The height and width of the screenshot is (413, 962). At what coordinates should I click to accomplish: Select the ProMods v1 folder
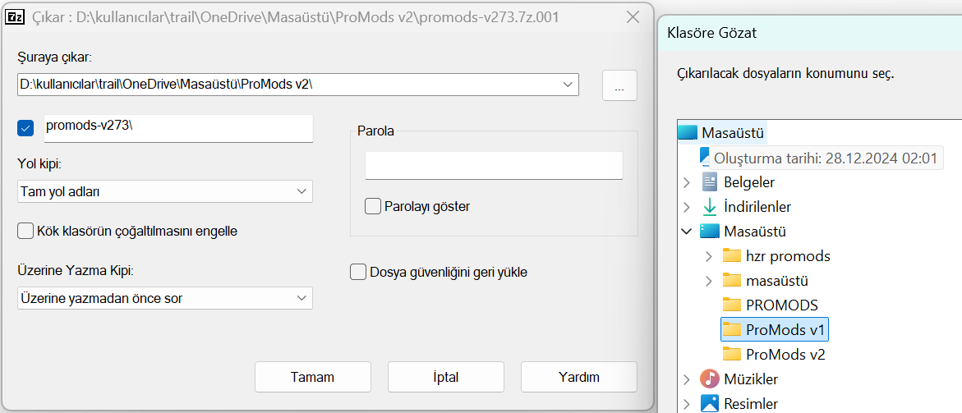(x=785, y=329)
